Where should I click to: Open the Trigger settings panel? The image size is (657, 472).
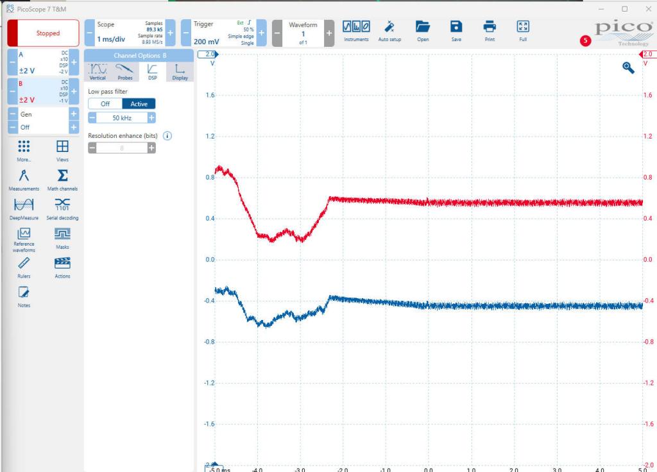221,33
